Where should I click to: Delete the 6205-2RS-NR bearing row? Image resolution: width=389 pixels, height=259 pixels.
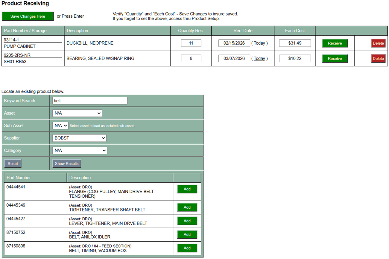pos(378,59)
